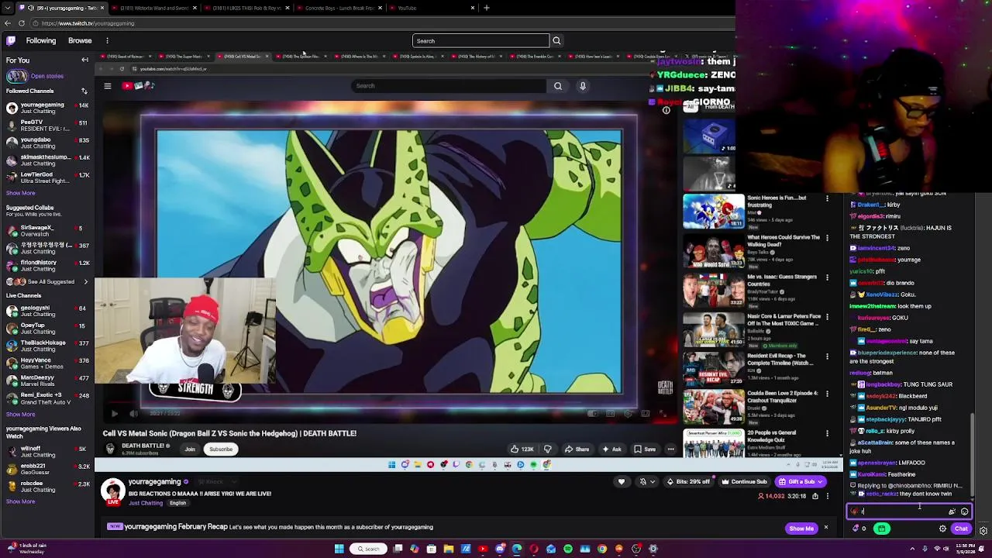Open the green channel points reward button
The width and height of the screenshot is (992, 558).
[882, 529]
